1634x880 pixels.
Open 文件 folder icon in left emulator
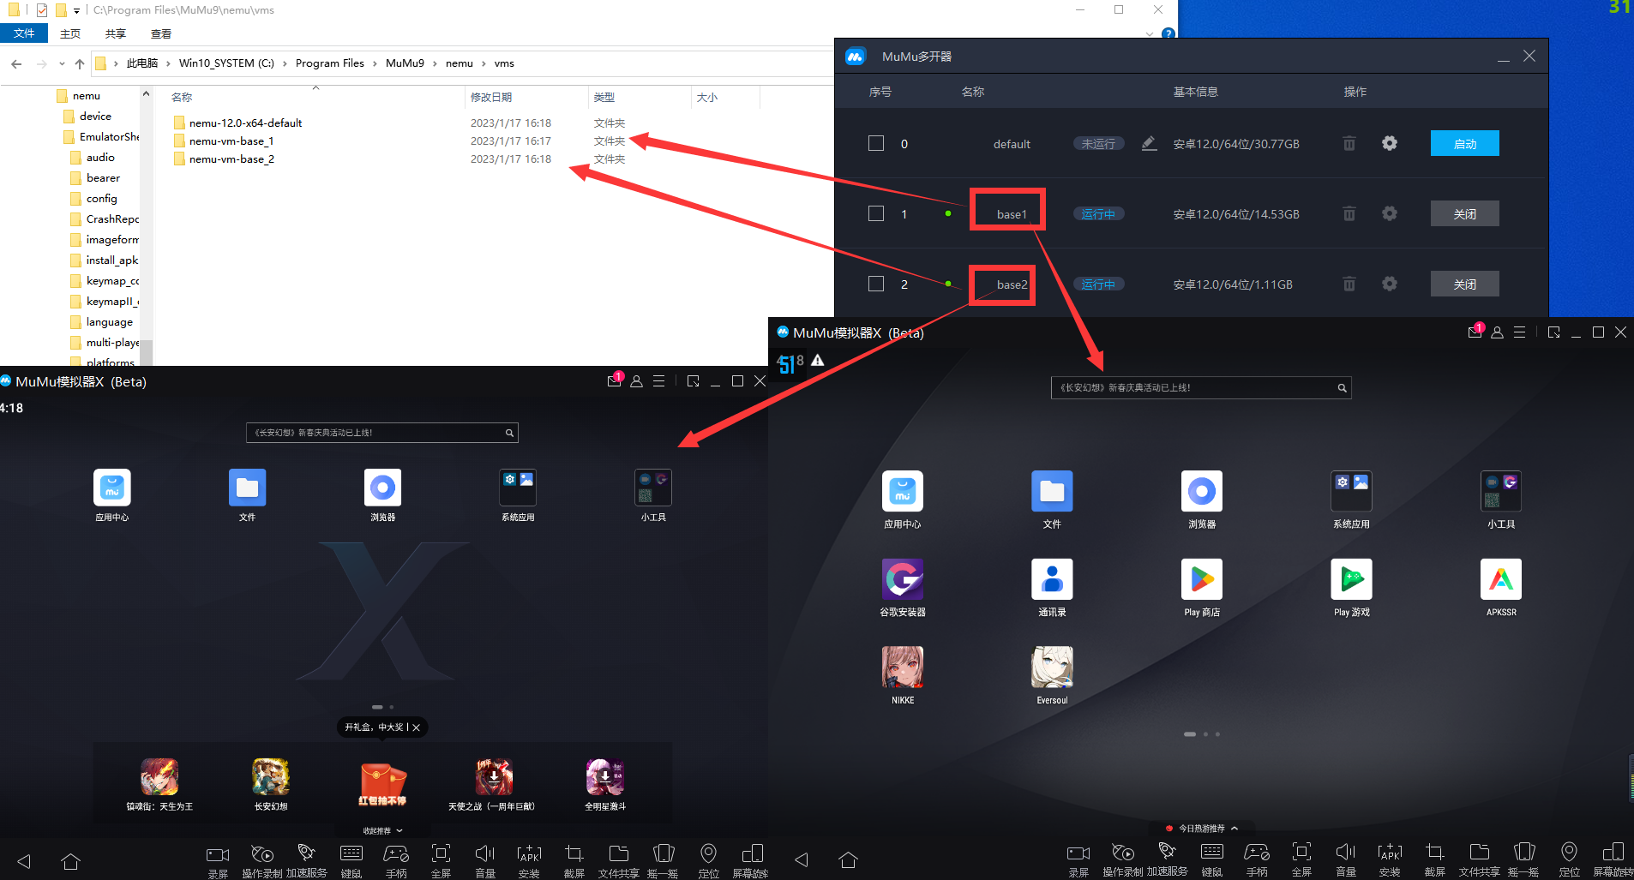click(x=248, y=488)
